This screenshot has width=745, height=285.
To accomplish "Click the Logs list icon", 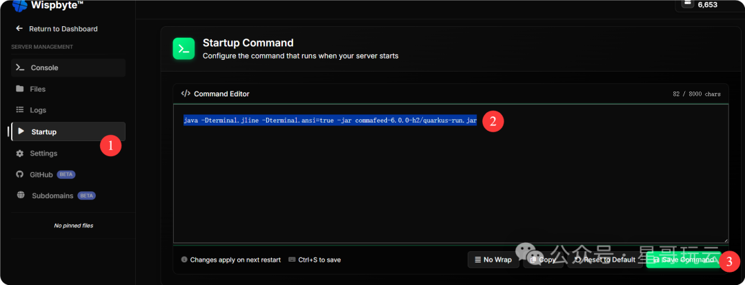I will coord(20,110).
